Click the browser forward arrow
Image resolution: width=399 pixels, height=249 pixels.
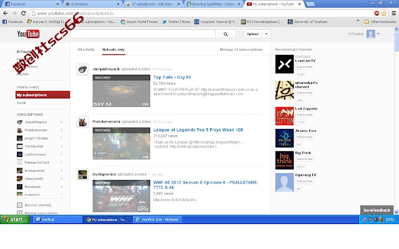[x=14, y=13]
